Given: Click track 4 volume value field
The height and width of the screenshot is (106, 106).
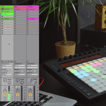Looking at the screenshot, I should click(x=5, y=87).
